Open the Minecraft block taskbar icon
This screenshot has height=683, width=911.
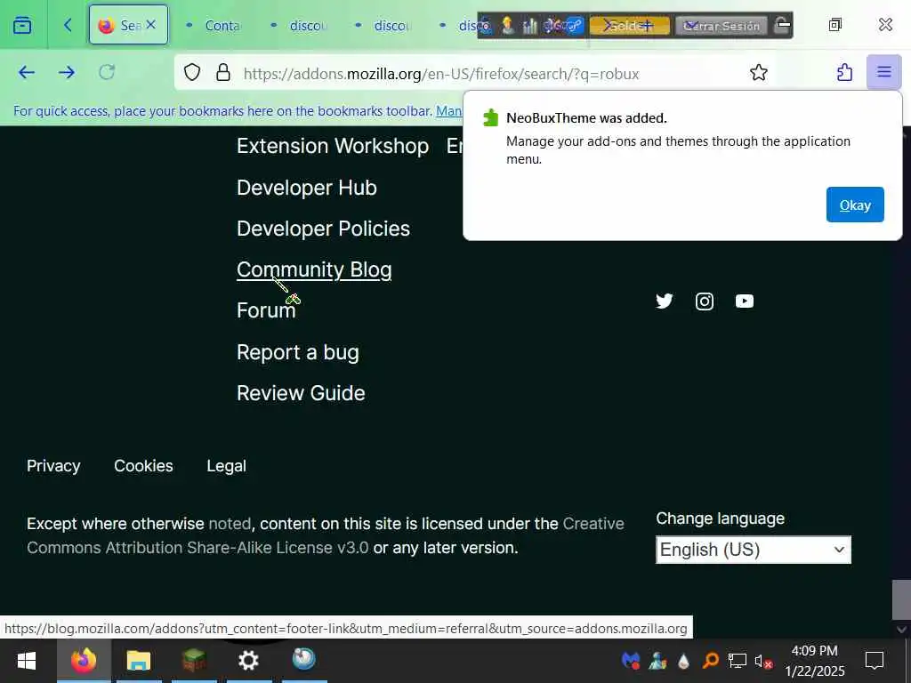(194, 661)
